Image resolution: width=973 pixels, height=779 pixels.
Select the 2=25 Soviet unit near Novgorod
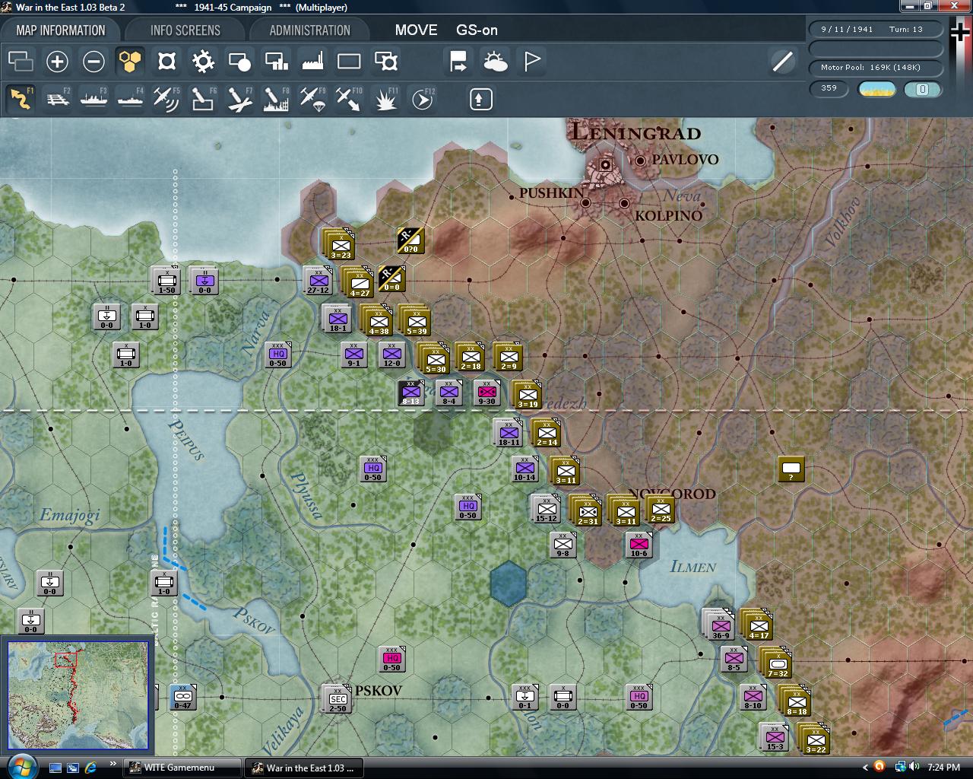(x=661, y=510)
